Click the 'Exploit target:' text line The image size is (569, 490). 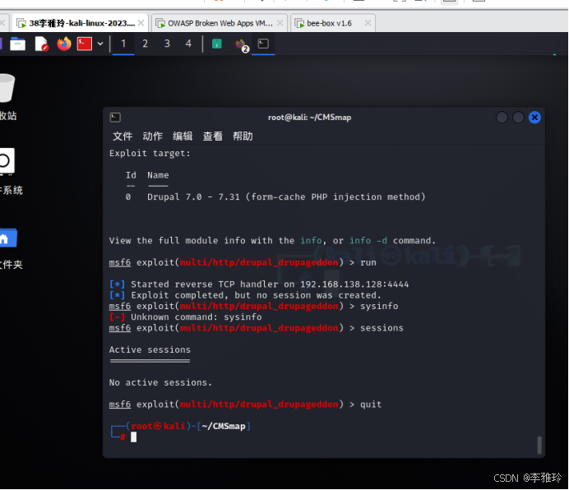click(150, 154)
